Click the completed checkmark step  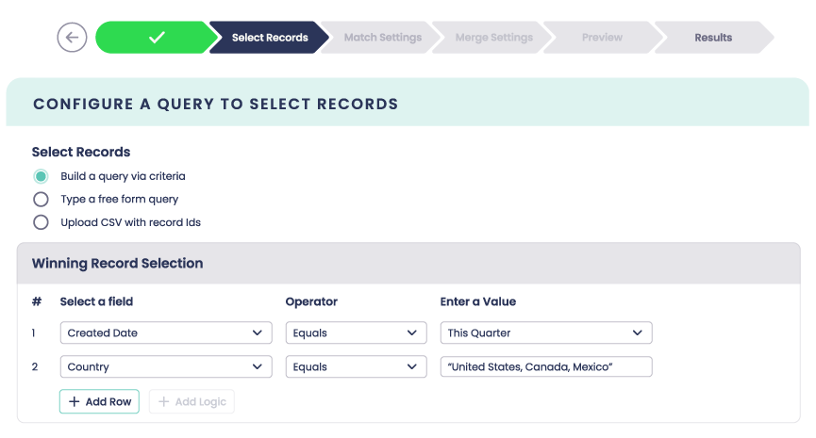[x=157, y=38]
